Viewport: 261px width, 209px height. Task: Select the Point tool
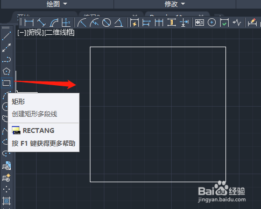click(x=6, y=189)
